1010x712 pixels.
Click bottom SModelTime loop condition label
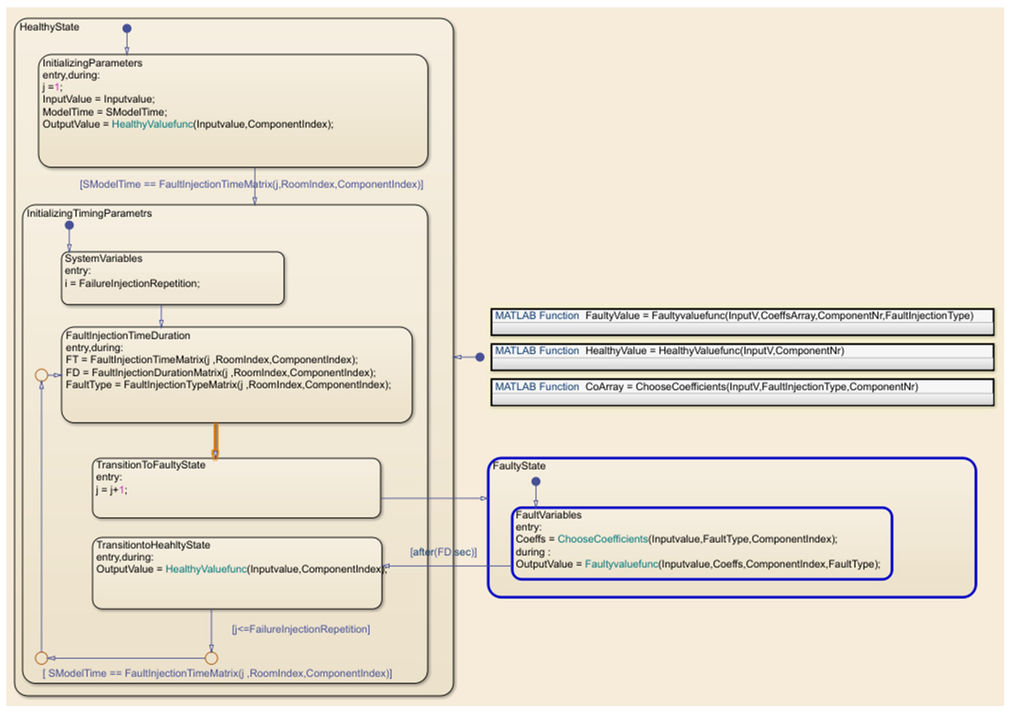pos(217,673)
